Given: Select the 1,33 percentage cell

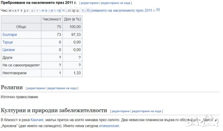Looking at the screenshot, I should [x=72, y=73].
